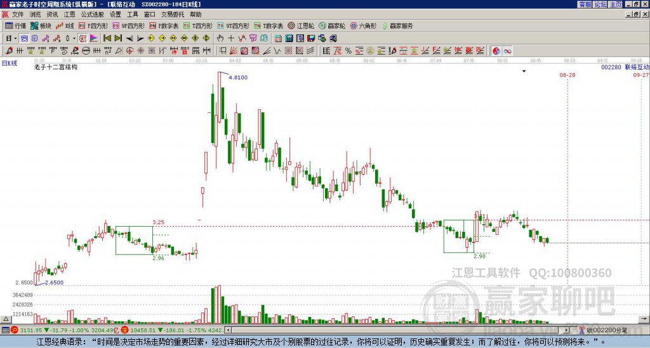This screenshot has height=348, width=650.
Task: Click the 3.25 price level label
Action: click(158, 222)
